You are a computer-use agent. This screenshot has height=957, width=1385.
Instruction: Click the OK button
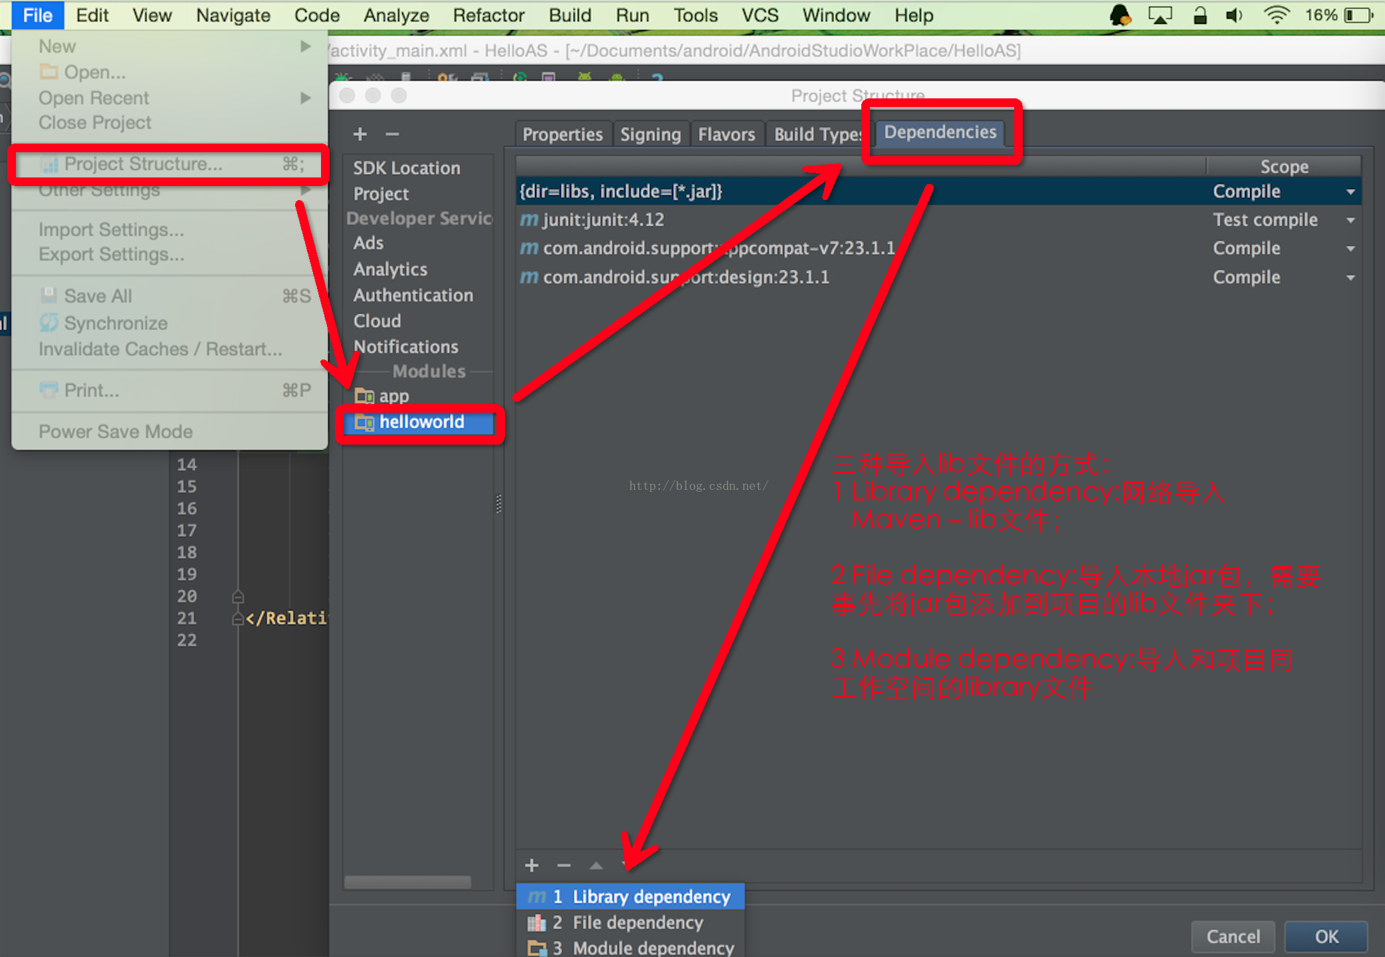click(1326, 936)
